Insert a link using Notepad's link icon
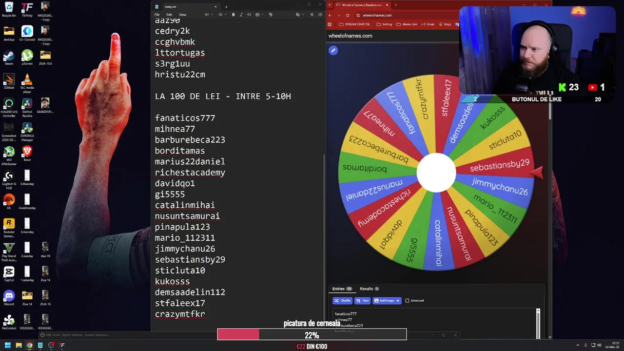The image size is (624, 351). (249, 15)
